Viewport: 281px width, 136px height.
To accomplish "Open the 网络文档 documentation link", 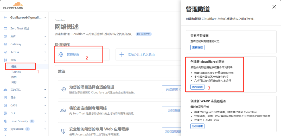I will point(144,34).
